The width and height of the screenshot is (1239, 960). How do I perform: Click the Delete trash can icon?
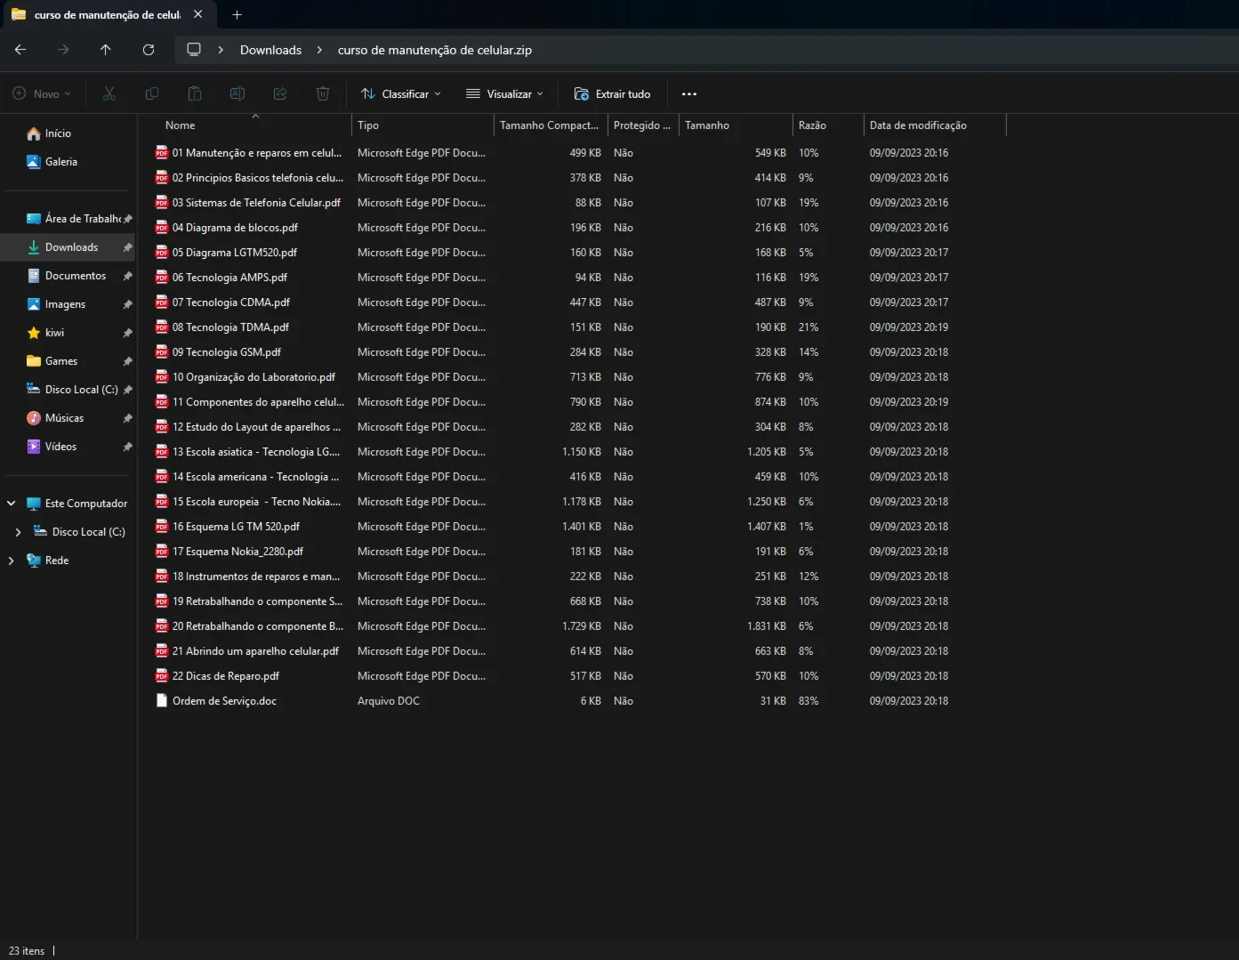[323, 93]
